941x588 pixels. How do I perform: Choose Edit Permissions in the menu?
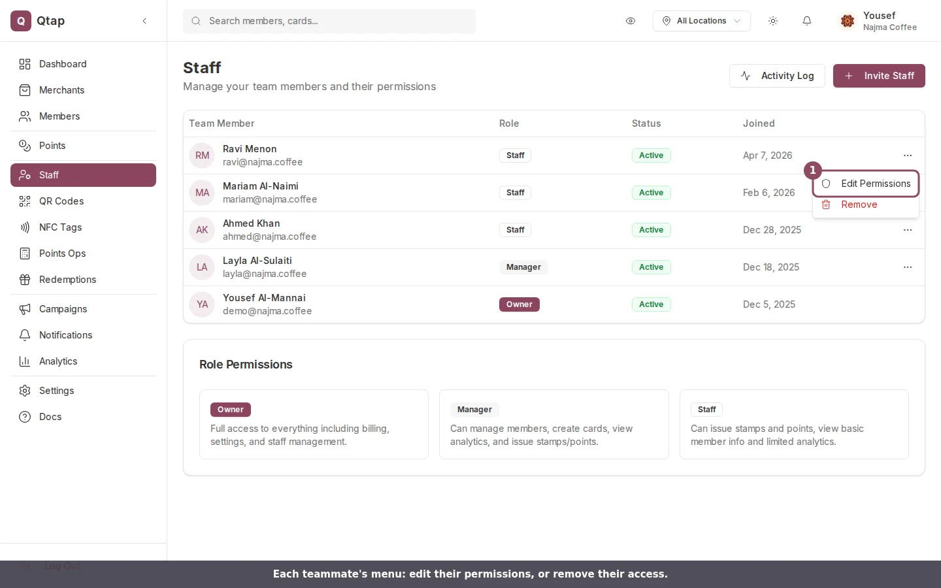(x=866, y=184)
